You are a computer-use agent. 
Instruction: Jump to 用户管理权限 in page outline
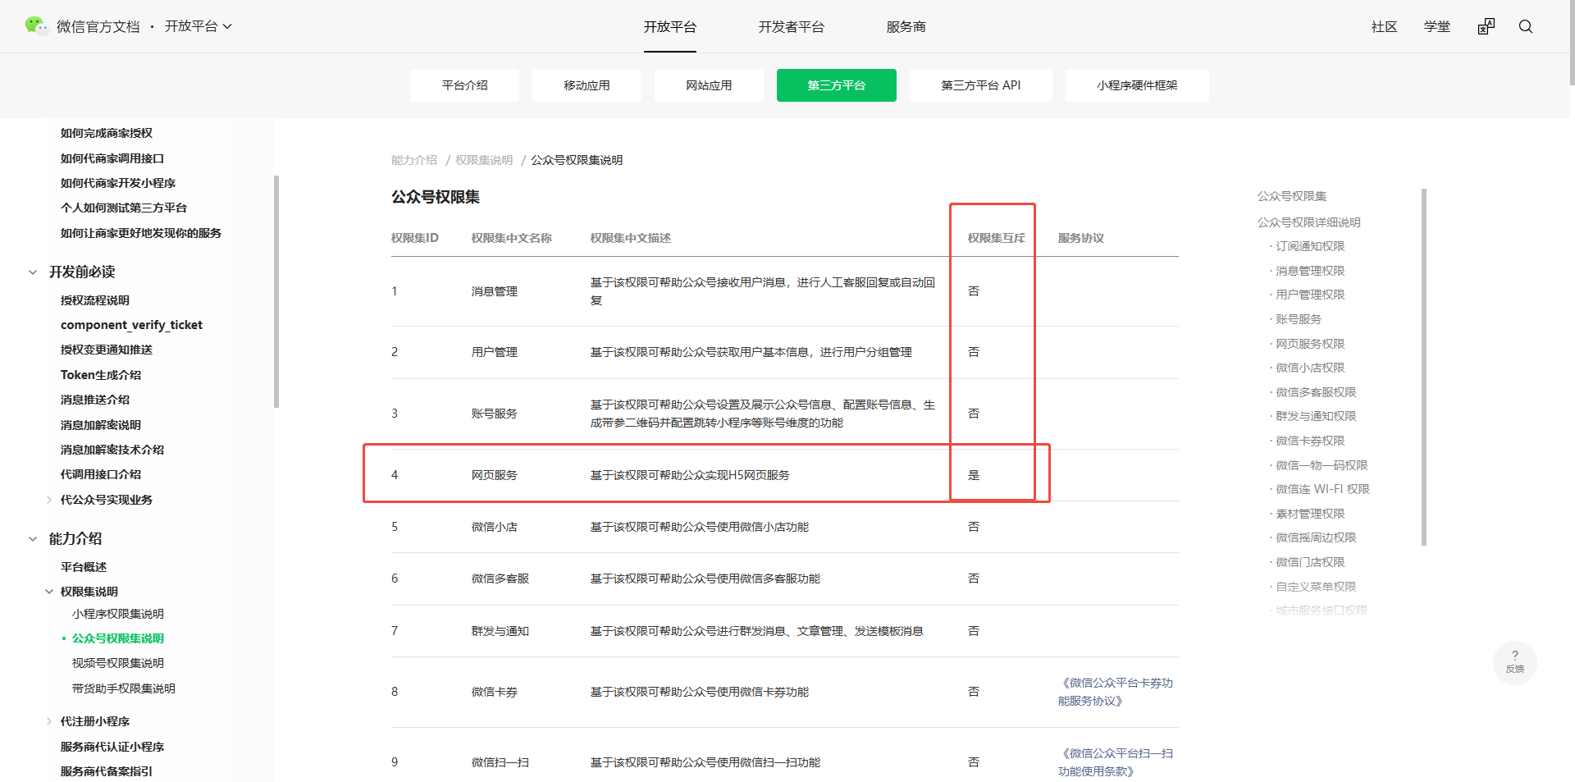coord(1310,295)
